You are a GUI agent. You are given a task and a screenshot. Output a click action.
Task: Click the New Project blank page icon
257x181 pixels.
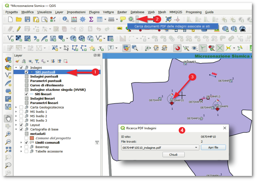pos(10,19)
